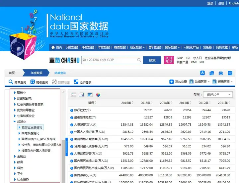Screen dimensions: 239x183
Task: Click tree panel scroll up arrow
Action: (x=63, y=92)
